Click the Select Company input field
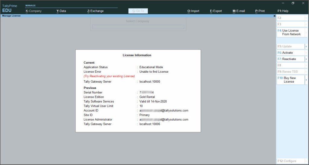 138,27
